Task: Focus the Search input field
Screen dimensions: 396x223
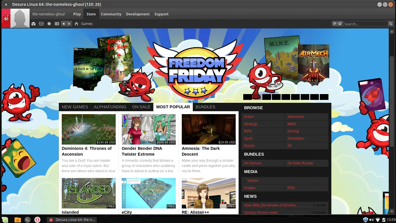Action: point(366,24)
